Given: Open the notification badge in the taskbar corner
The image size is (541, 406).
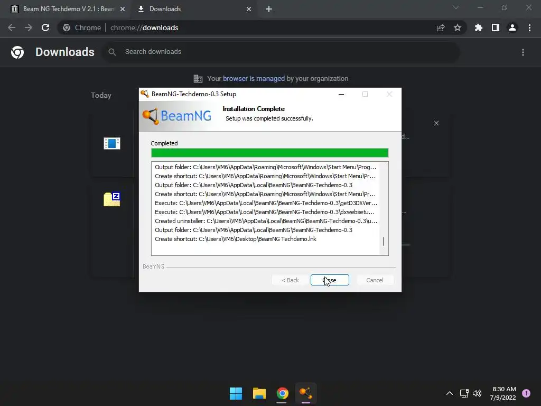Looking at the screenshot, I should [x=526, y=393].
